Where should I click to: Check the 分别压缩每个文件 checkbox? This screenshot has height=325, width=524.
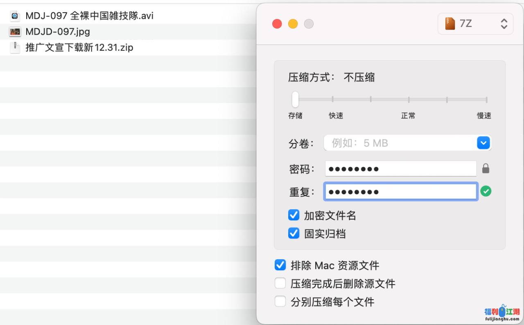coord(280,302)
